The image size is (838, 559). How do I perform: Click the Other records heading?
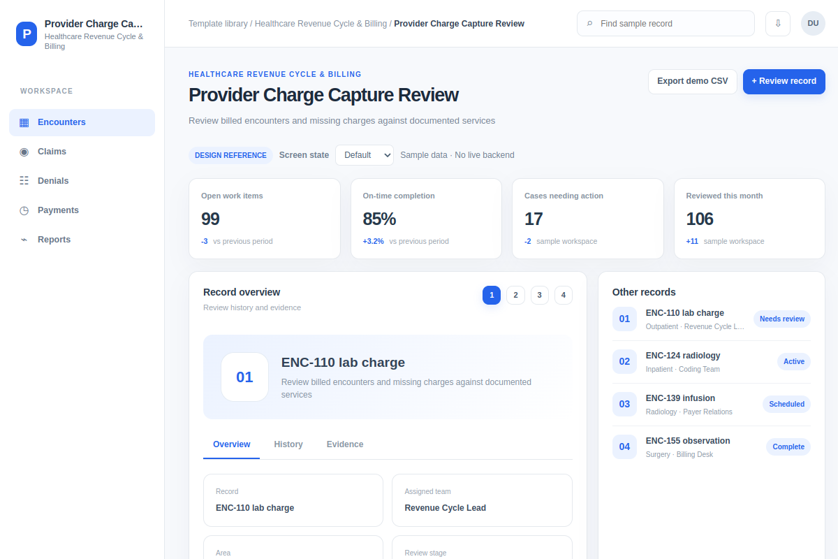[x=644, y=292]
